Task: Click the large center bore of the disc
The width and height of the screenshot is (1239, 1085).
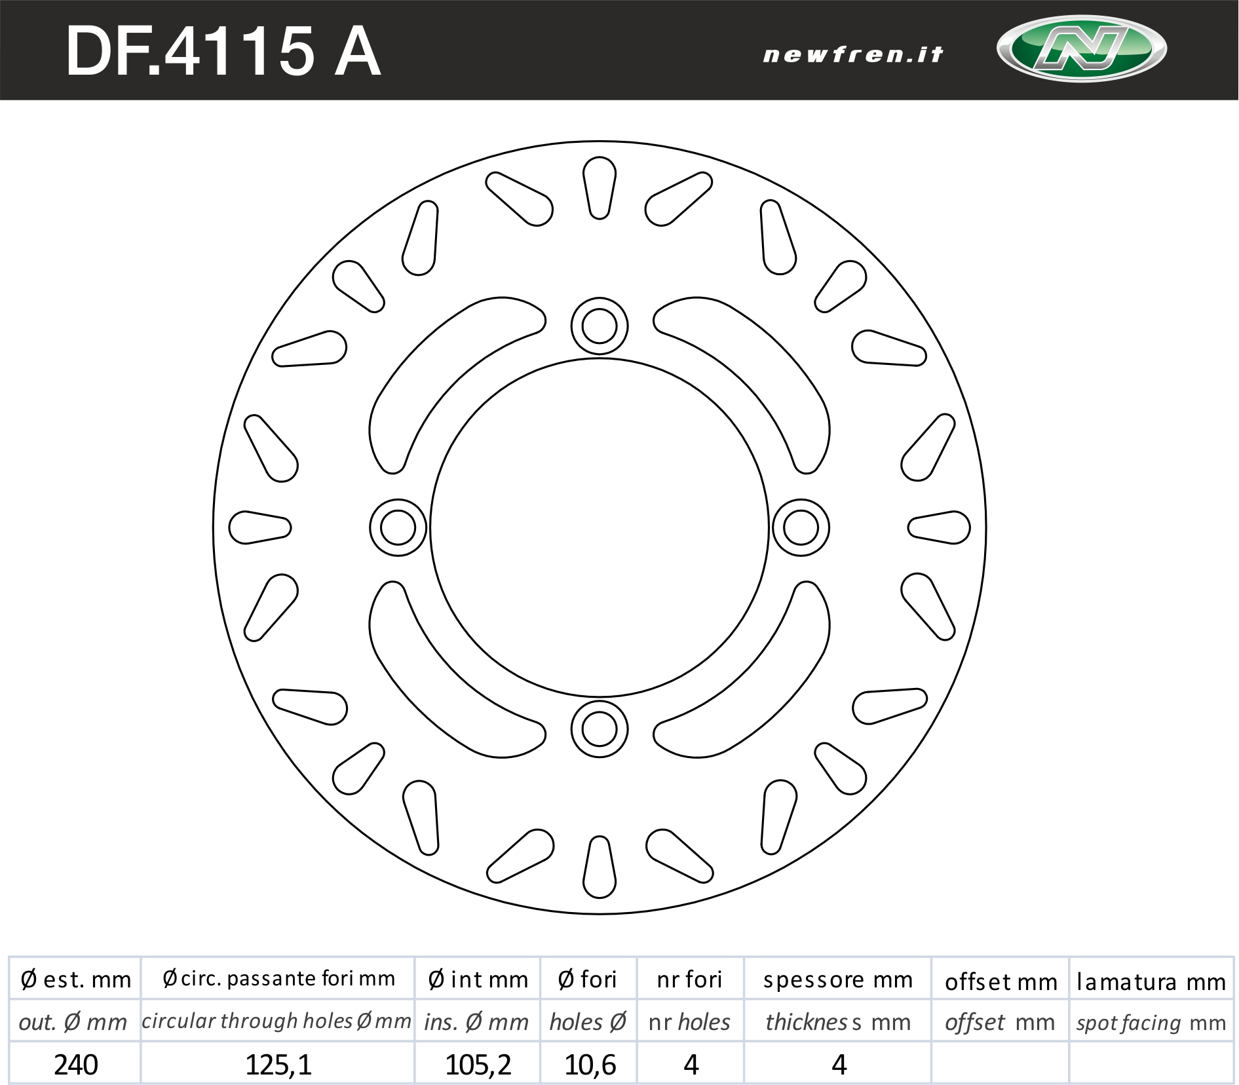Action: [599, 527]
